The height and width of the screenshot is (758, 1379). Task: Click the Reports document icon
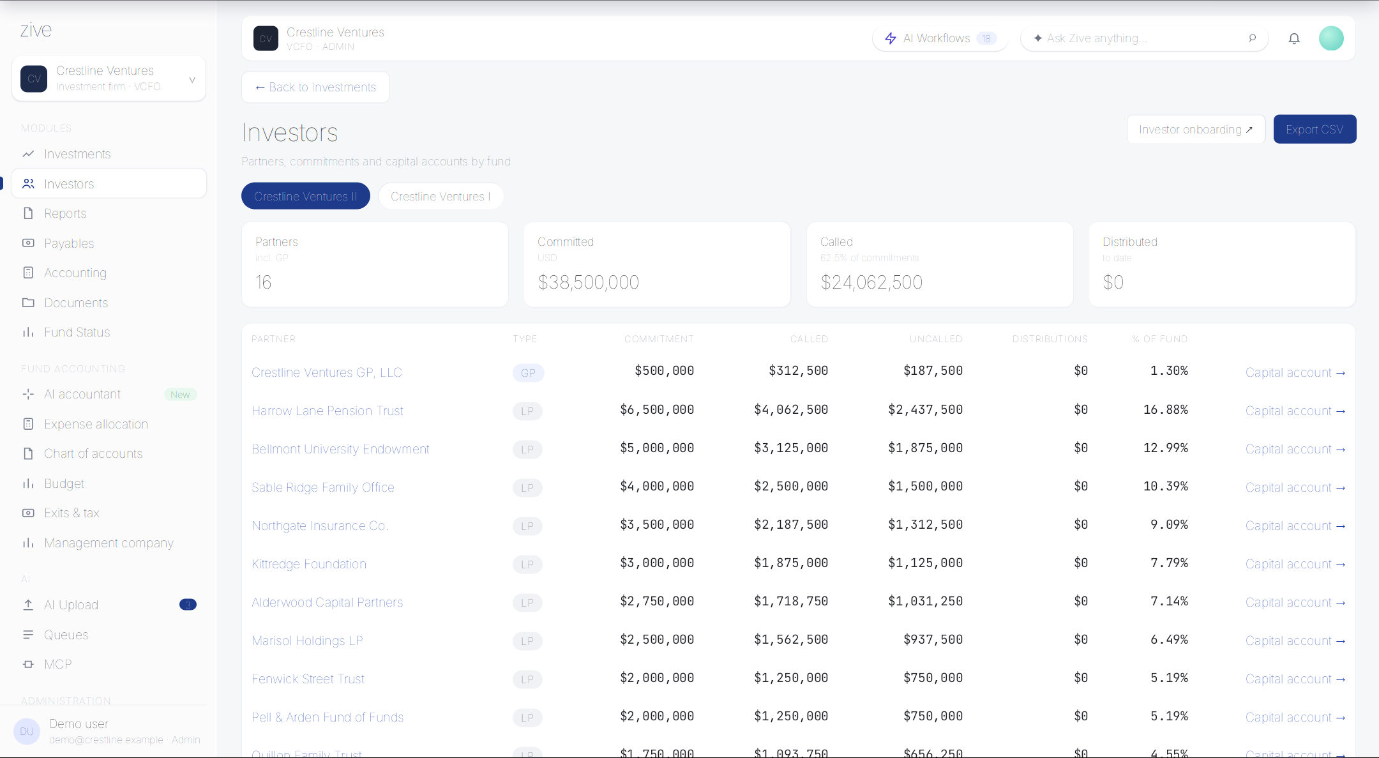(x=28, y=213)
